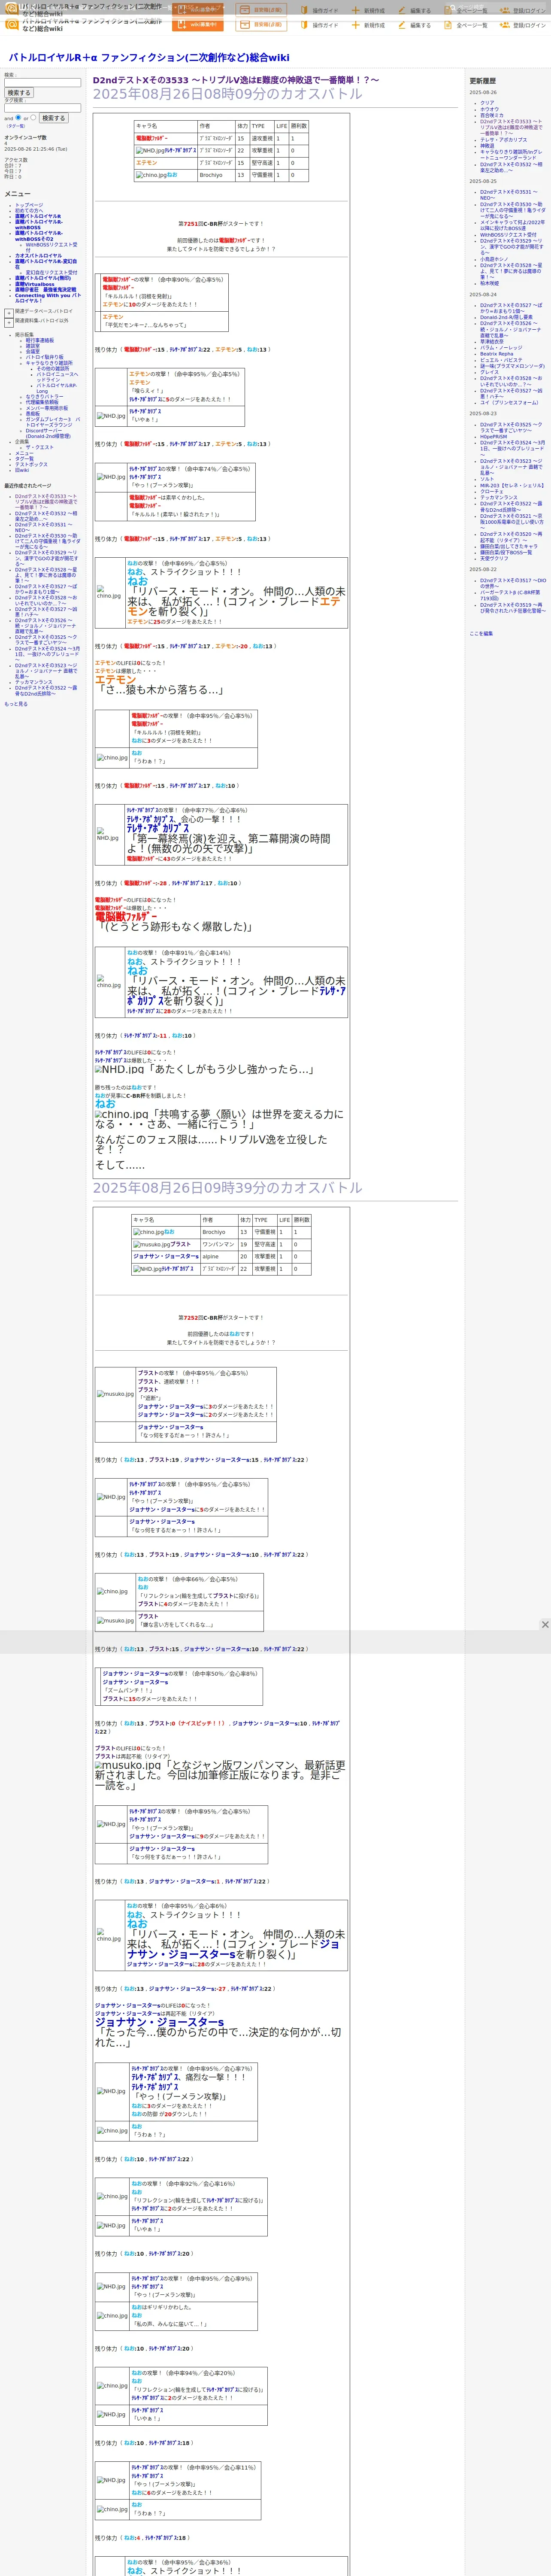Open ホウオウ in update history
This screenshot has height=2576, width=551.
[x=489, y=109]
